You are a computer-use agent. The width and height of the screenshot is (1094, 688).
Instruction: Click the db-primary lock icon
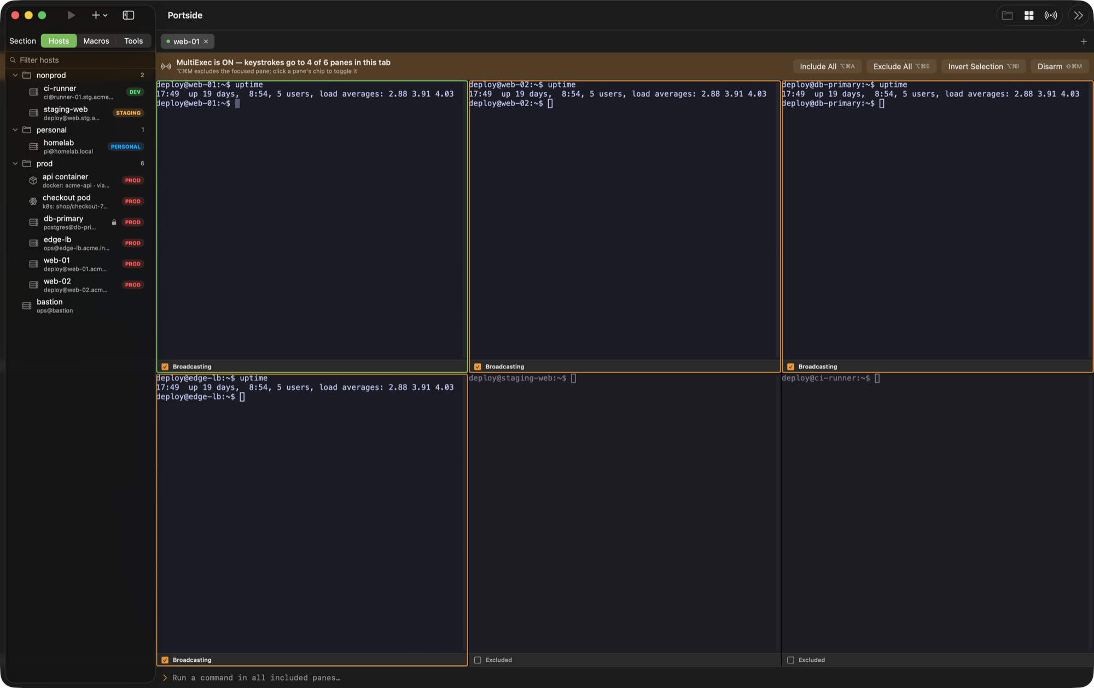pyautogui.click(x=114, y=222)
